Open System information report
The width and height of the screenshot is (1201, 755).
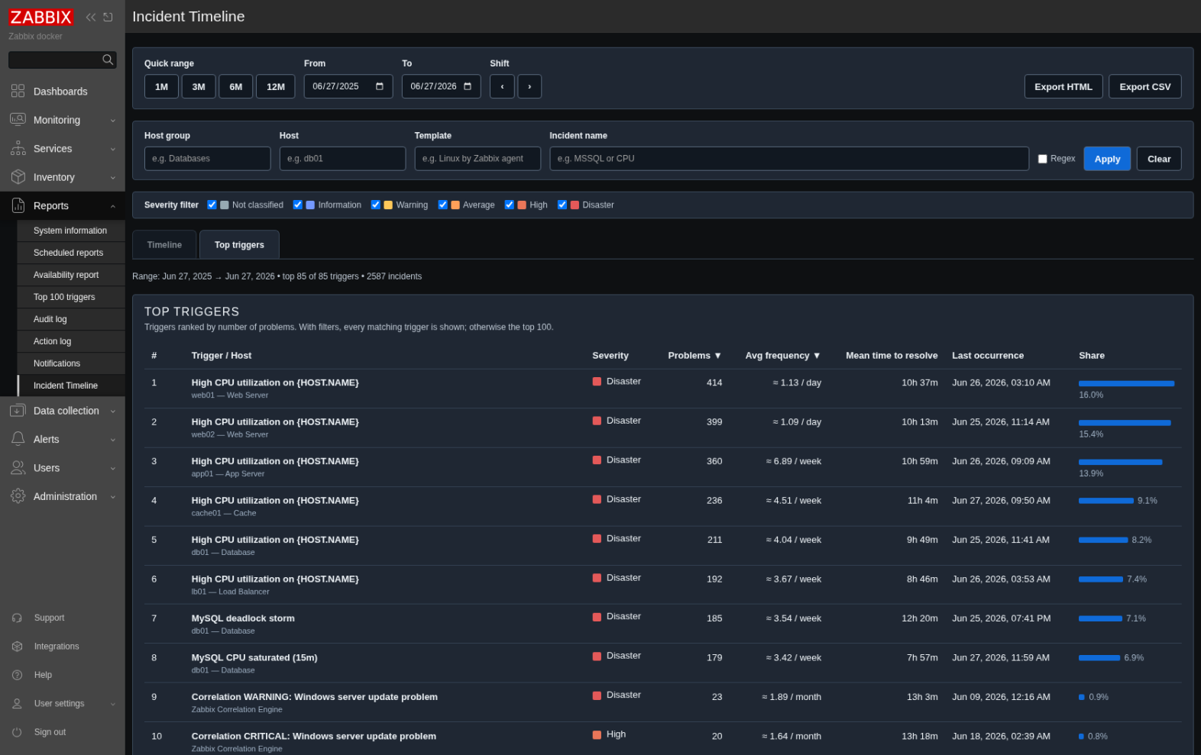point(71,231)
